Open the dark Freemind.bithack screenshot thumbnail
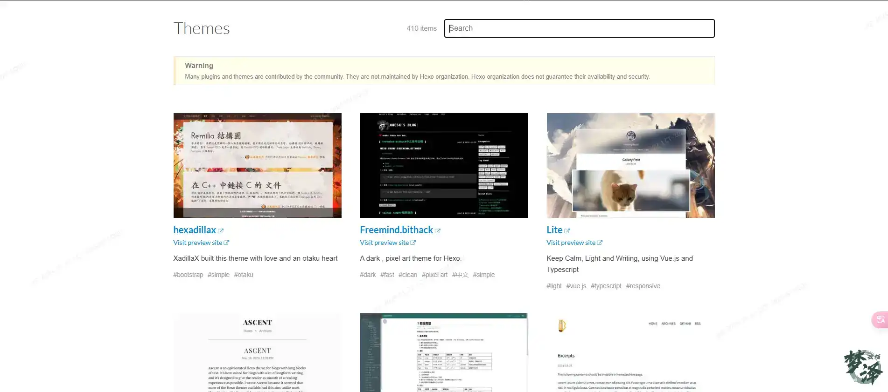Viewport: 888px width, 392px height. (444, 165)
